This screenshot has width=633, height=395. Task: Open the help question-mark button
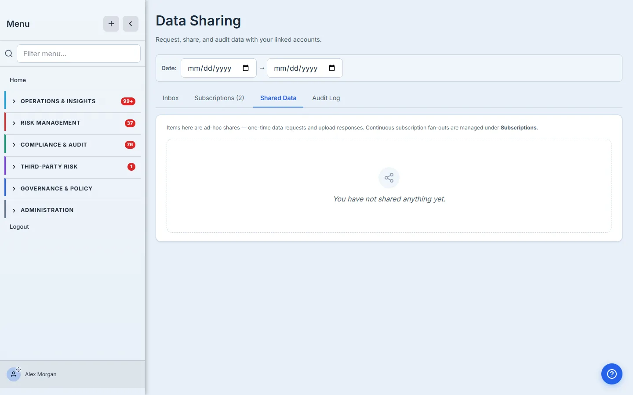[x=612, y=374]
